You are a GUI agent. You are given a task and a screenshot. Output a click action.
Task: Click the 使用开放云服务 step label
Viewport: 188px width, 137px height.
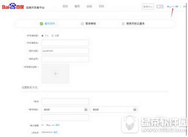[x=135, y=24]
